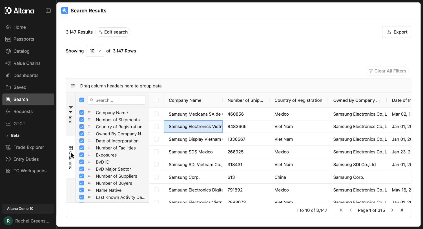Screen dimensions: 423x229
Task: Uncheck the Name Native column checkbox
Action: click(82, 190)
